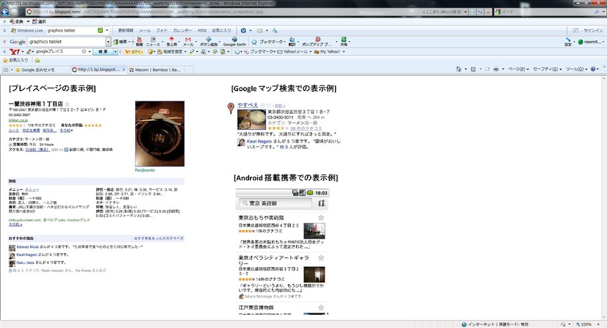Close the Windows Live toolbar with its X

point(4,31)
